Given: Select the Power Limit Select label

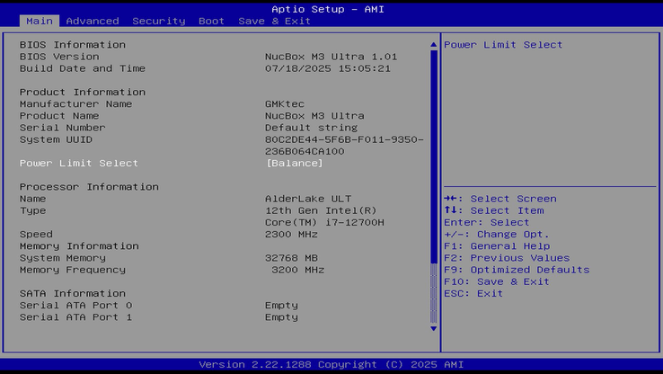Looking at the screenshot, I should pos(79,163).
